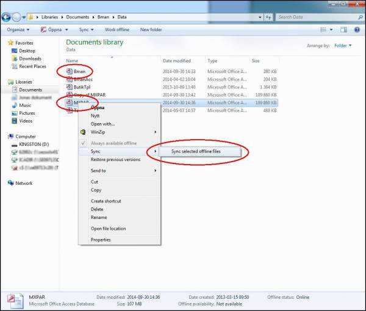The width and height of the screenshot is (366, 311).
Task: Click the ButikTpl file icon
Action: [x=69, y=87]
